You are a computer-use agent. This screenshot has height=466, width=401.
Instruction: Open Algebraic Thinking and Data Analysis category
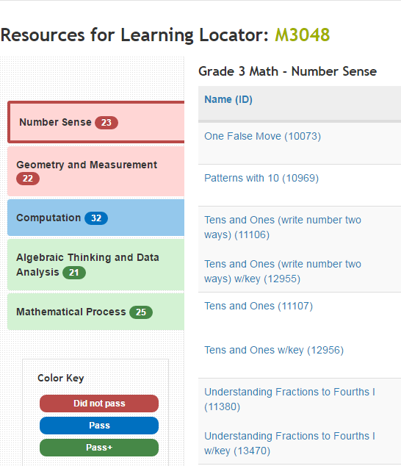pos(96,265)
